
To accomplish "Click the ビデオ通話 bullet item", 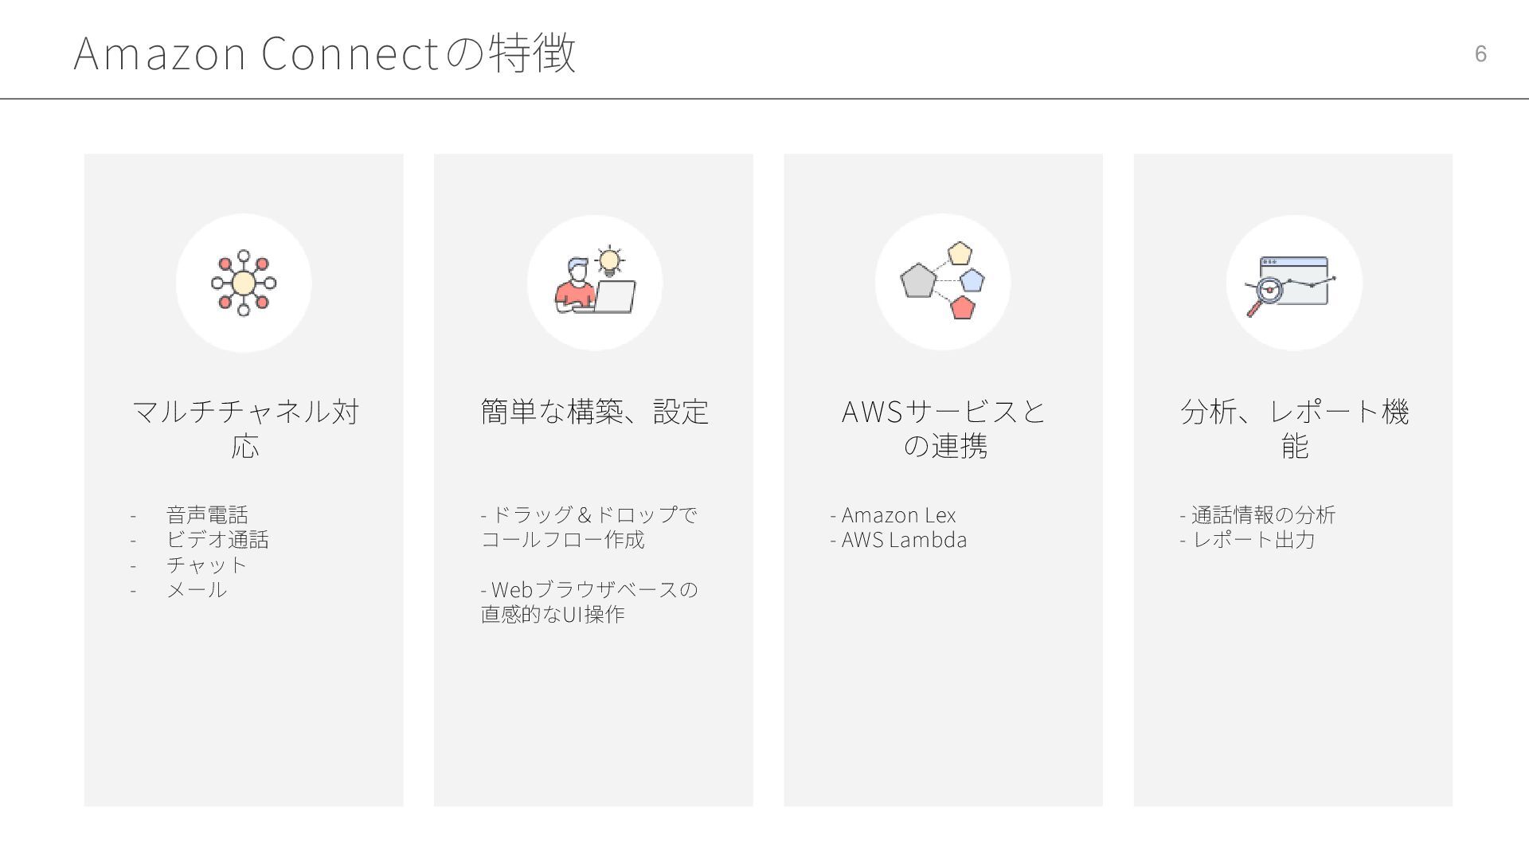I will point(217,540).
